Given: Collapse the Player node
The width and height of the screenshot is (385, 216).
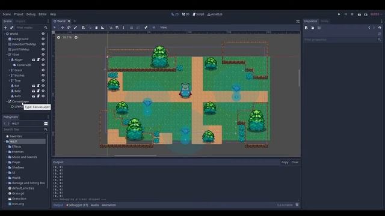Looking at the screenshot, I should tap(10, 60).
